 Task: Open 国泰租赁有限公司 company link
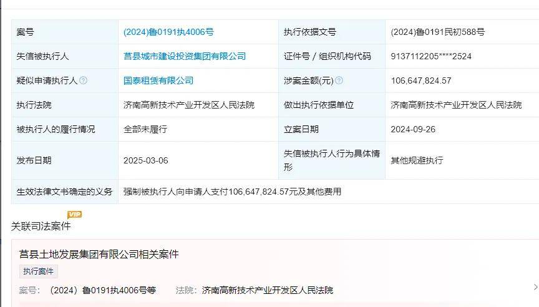158,80
